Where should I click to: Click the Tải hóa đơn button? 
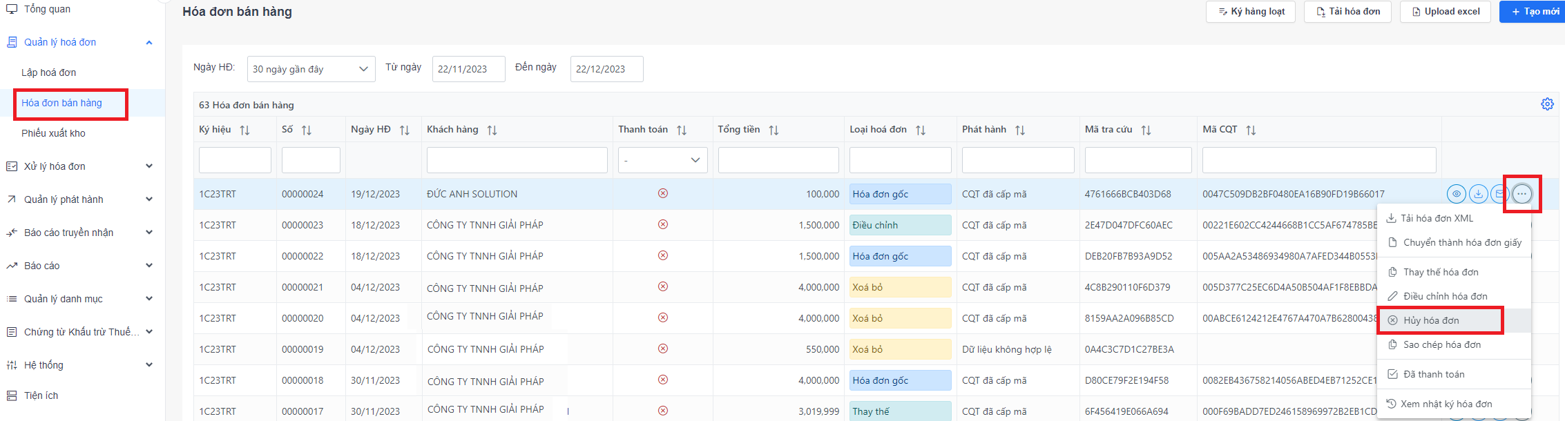tap(1347, 12)
